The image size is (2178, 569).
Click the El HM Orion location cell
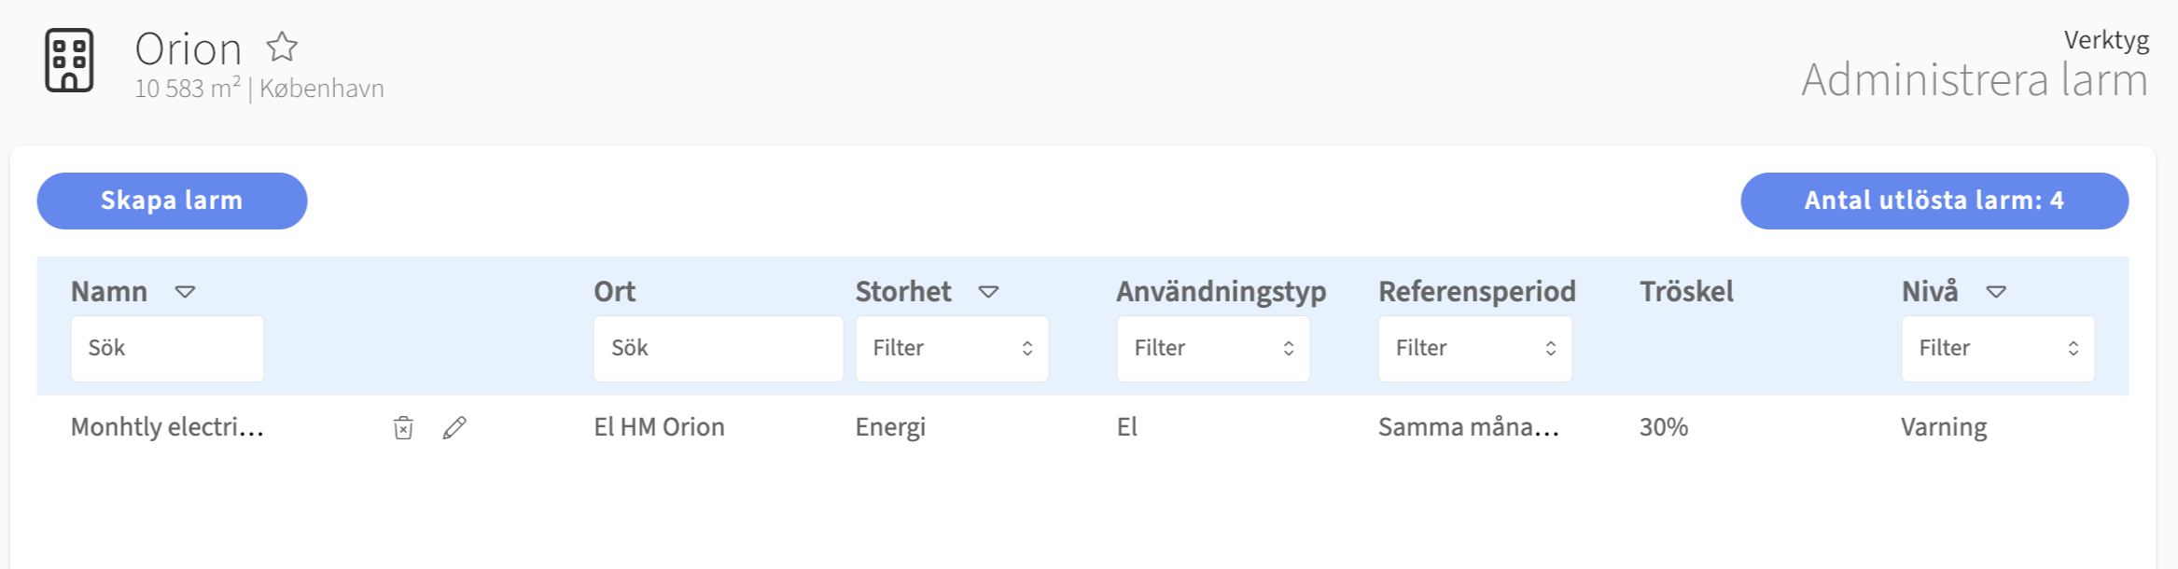click(659, 427)
